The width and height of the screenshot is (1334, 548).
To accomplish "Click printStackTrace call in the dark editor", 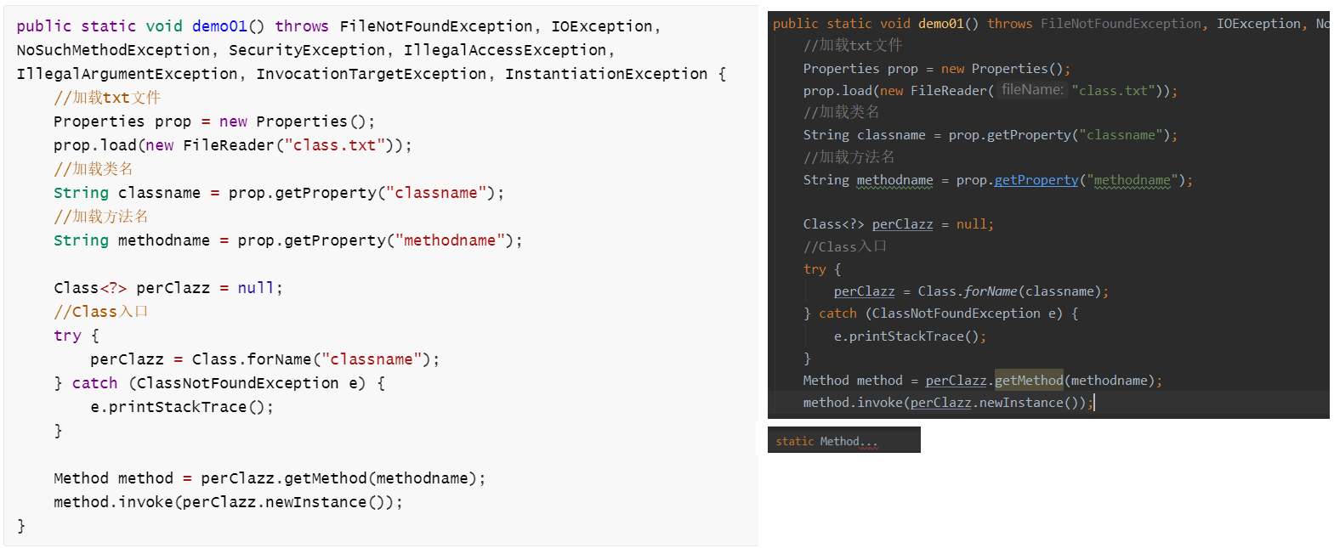I will [905, 336].
